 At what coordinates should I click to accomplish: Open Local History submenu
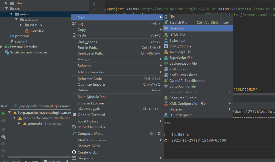tap(117, 121)
